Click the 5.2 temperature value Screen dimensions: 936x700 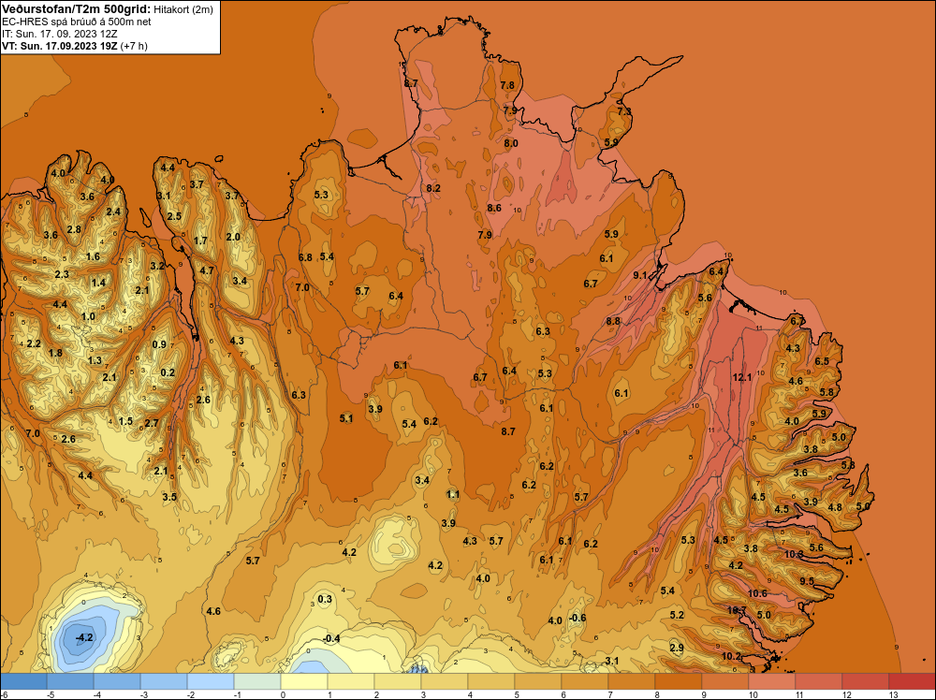(x=677, y=615)
